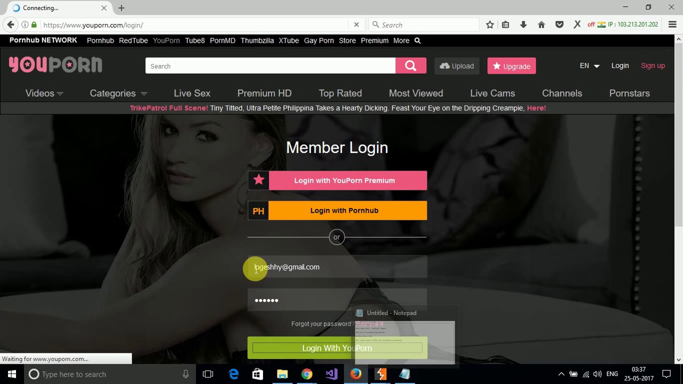Image resolution: width=683 pixels, height=384 pixels.
Task: Open a new tab with plus button
Action: click(121, 8)
